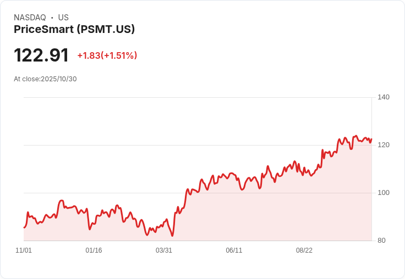The height and width of the screenshot is (279, 405).
Task: Click the 100 y-axis label
Action: click(x=384, y=193)
